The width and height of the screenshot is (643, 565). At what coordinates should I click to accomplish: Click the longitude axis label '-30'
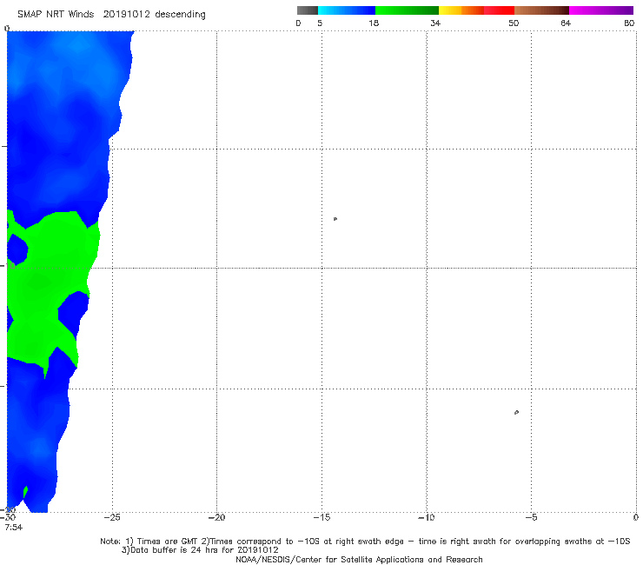point(8,517)
